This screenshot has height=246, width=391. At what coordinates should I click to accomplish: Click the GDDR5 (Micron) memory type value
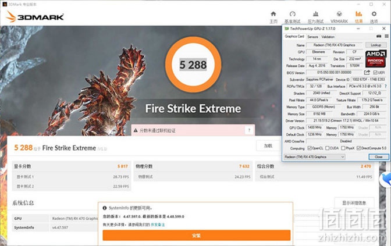[324, 106]
